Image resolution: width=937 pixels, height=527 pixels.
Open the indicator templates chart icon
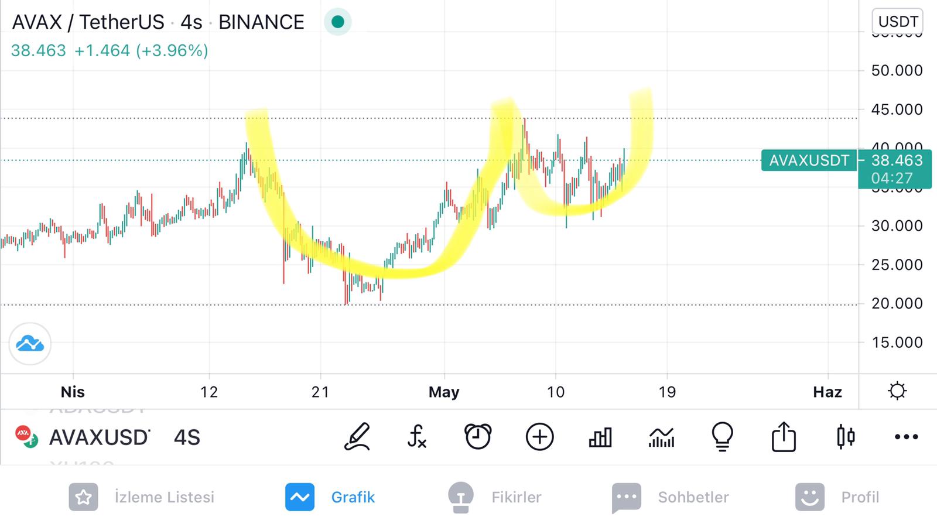662,437
